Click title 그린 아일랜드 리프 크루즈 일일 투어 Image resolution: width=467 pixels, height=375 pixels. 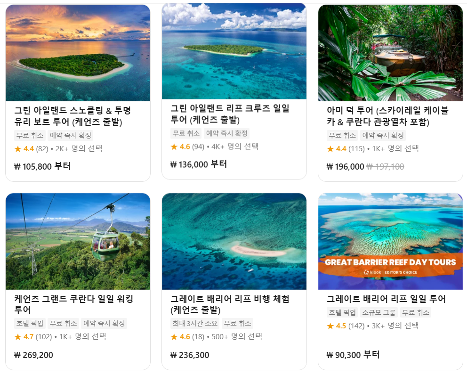pos(230,114)
